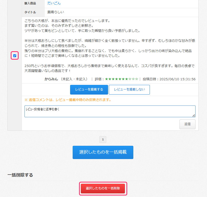Click the orange 返信コメント notice text
207x197 pixels.
(68, 100)
